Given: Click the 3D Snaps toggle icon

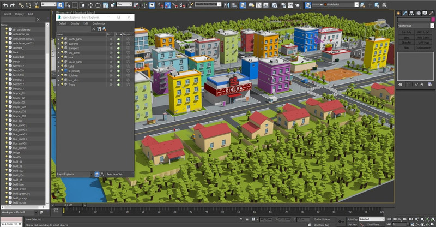Looking at the screenshot, I should (160, 5).
